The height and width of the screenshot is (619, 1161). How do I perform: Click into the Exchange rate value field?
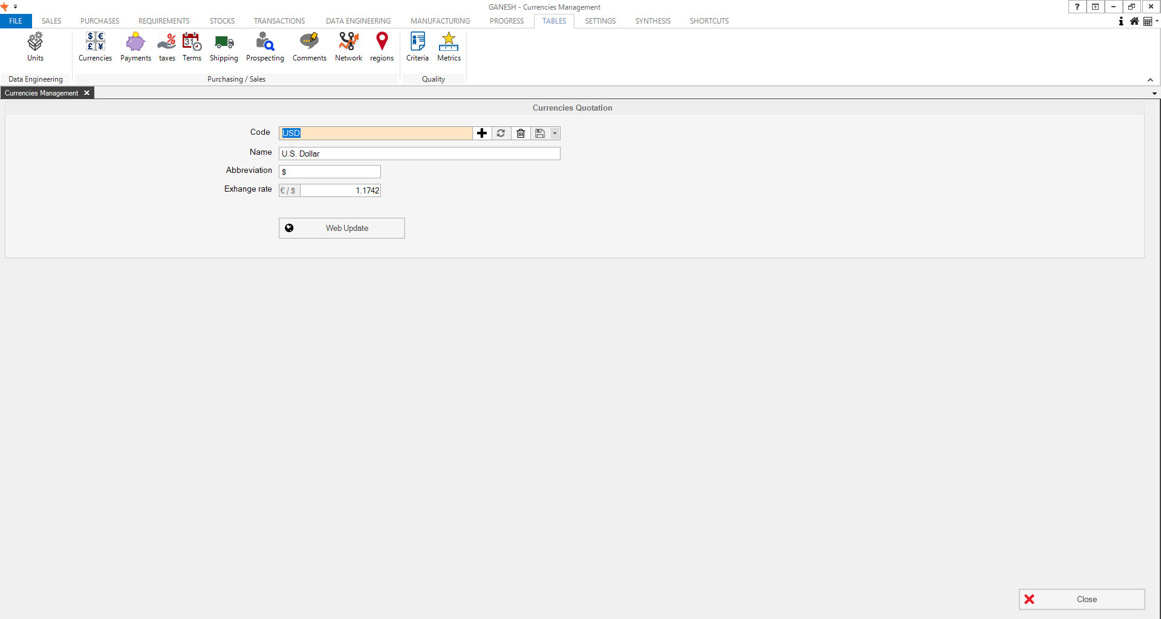click(x=340, y=190)
